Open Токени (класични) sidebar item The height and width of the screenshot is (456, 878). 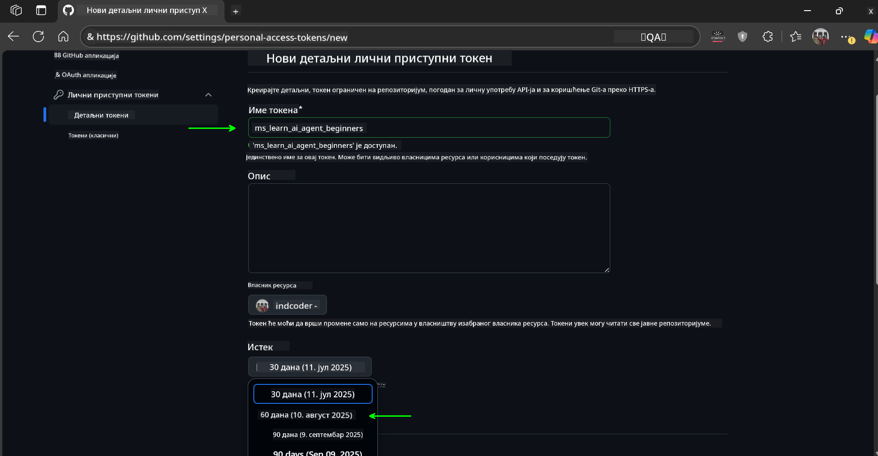tap(93, 135)
